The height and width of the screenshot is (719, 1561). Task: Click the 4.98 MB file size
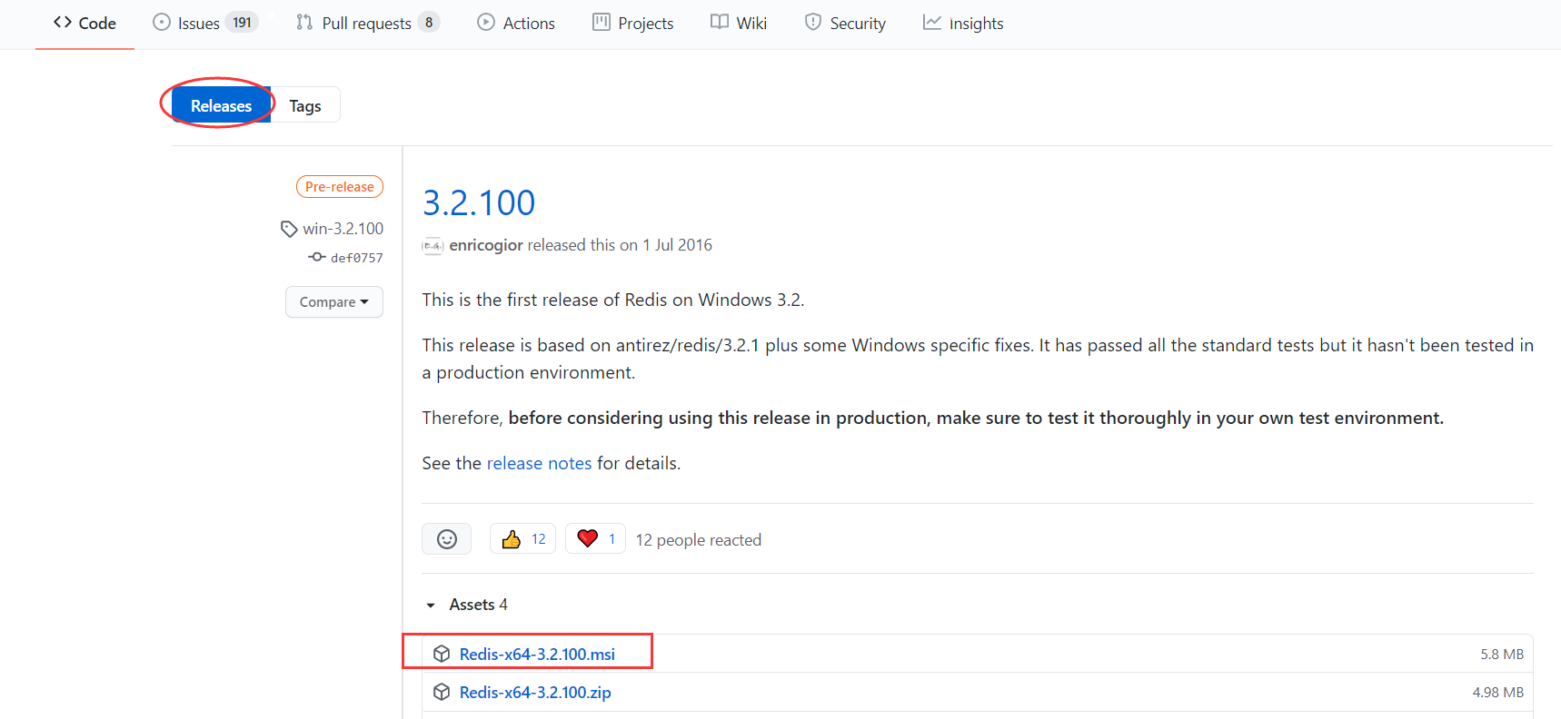1498,692
